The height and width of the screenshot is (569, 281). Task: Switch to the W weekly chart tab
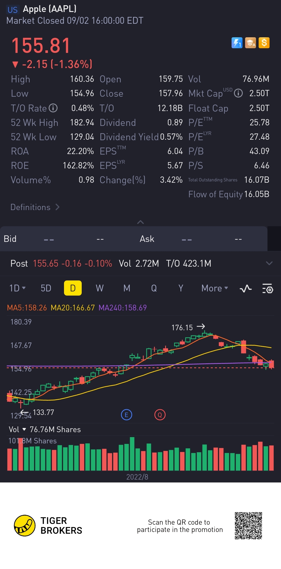[100, 288]
